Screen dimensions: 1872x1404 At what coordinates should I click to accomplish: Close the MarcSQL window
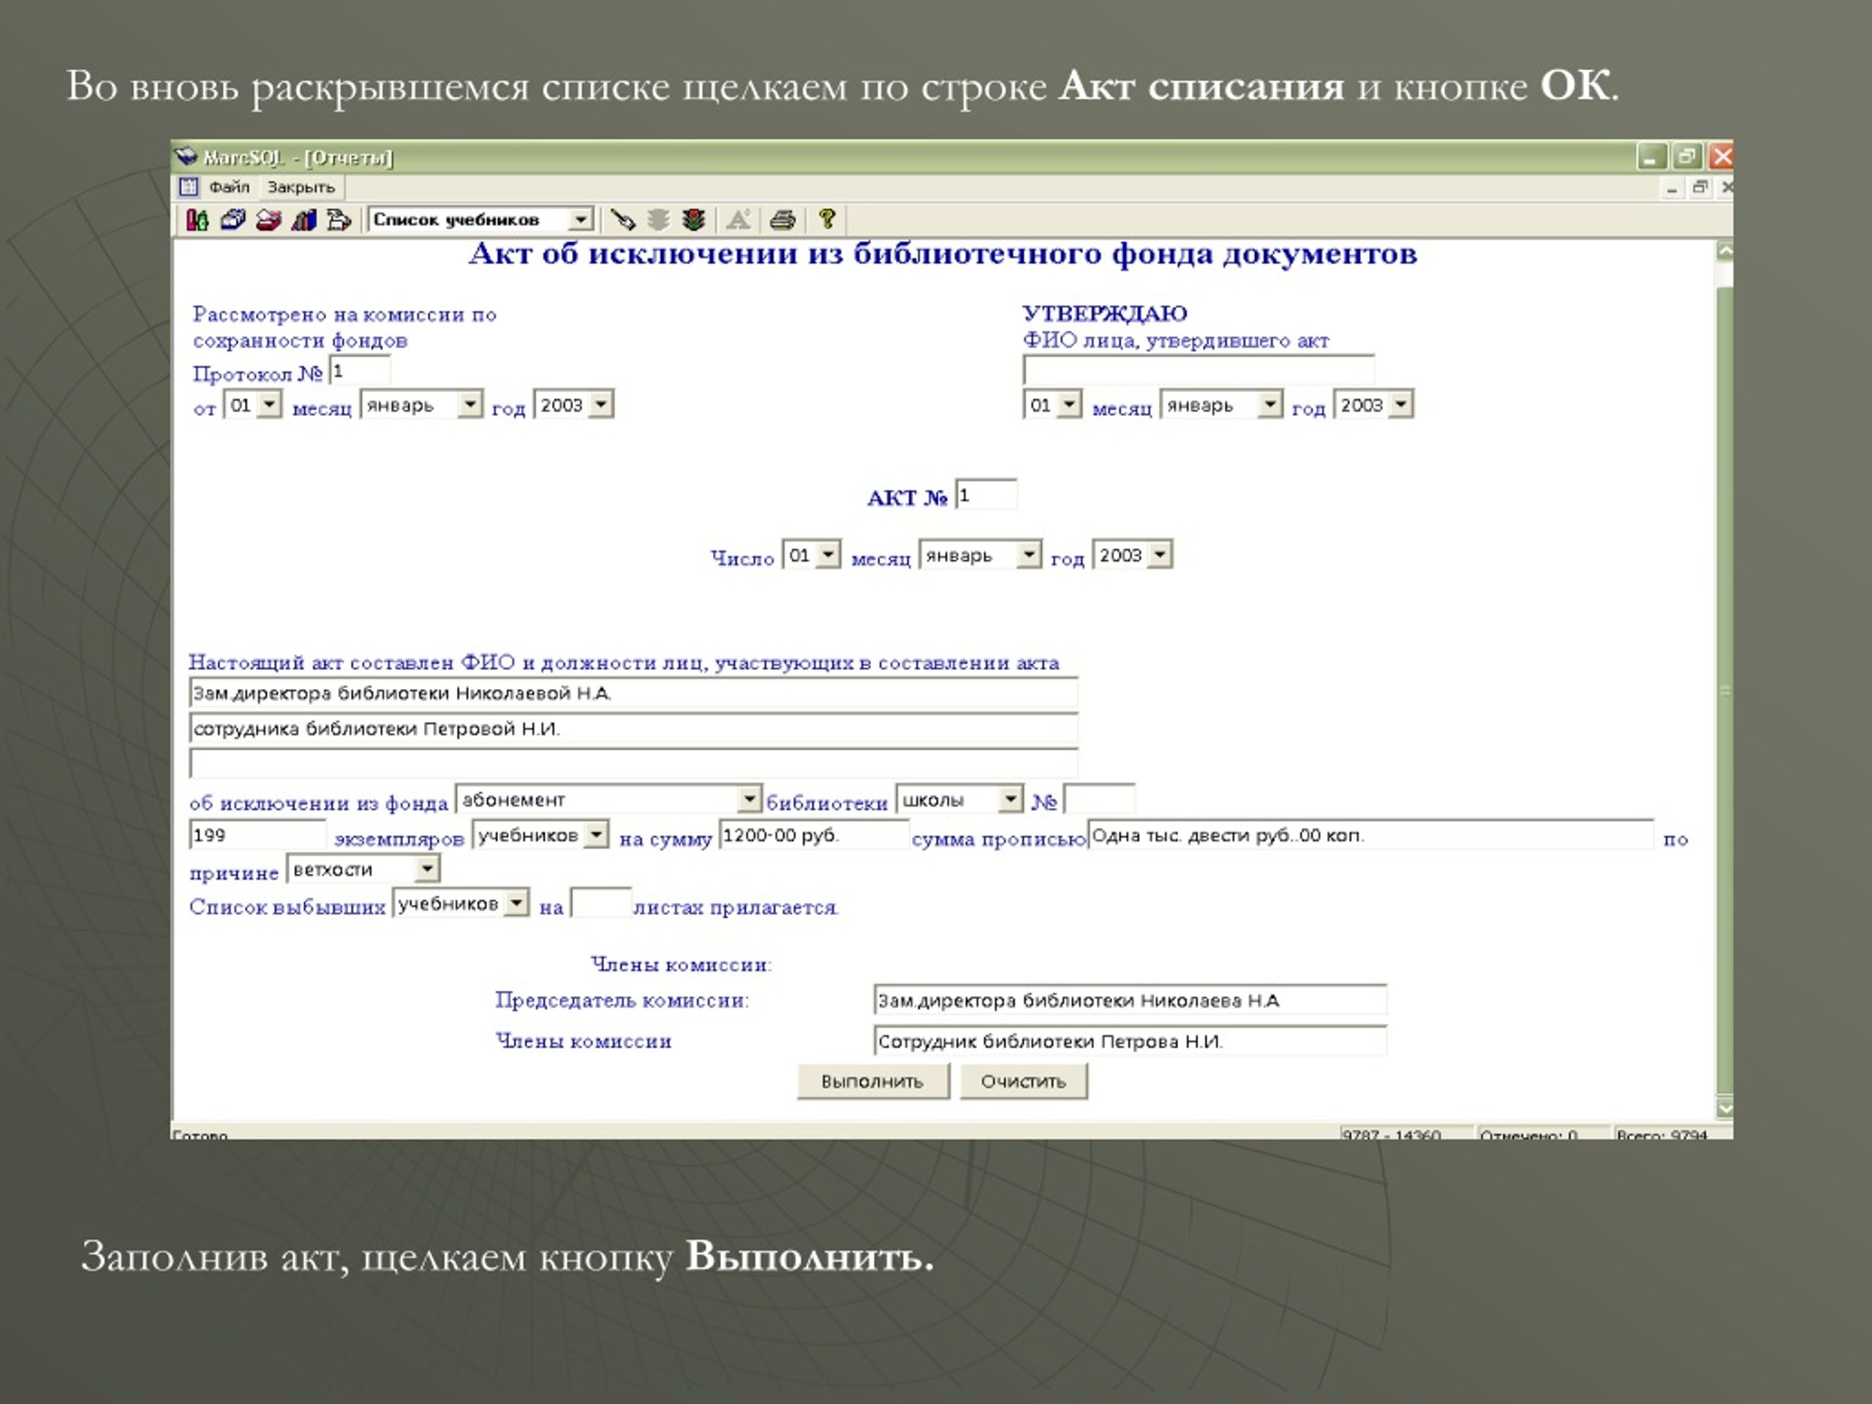click(x=1721, y=156)
